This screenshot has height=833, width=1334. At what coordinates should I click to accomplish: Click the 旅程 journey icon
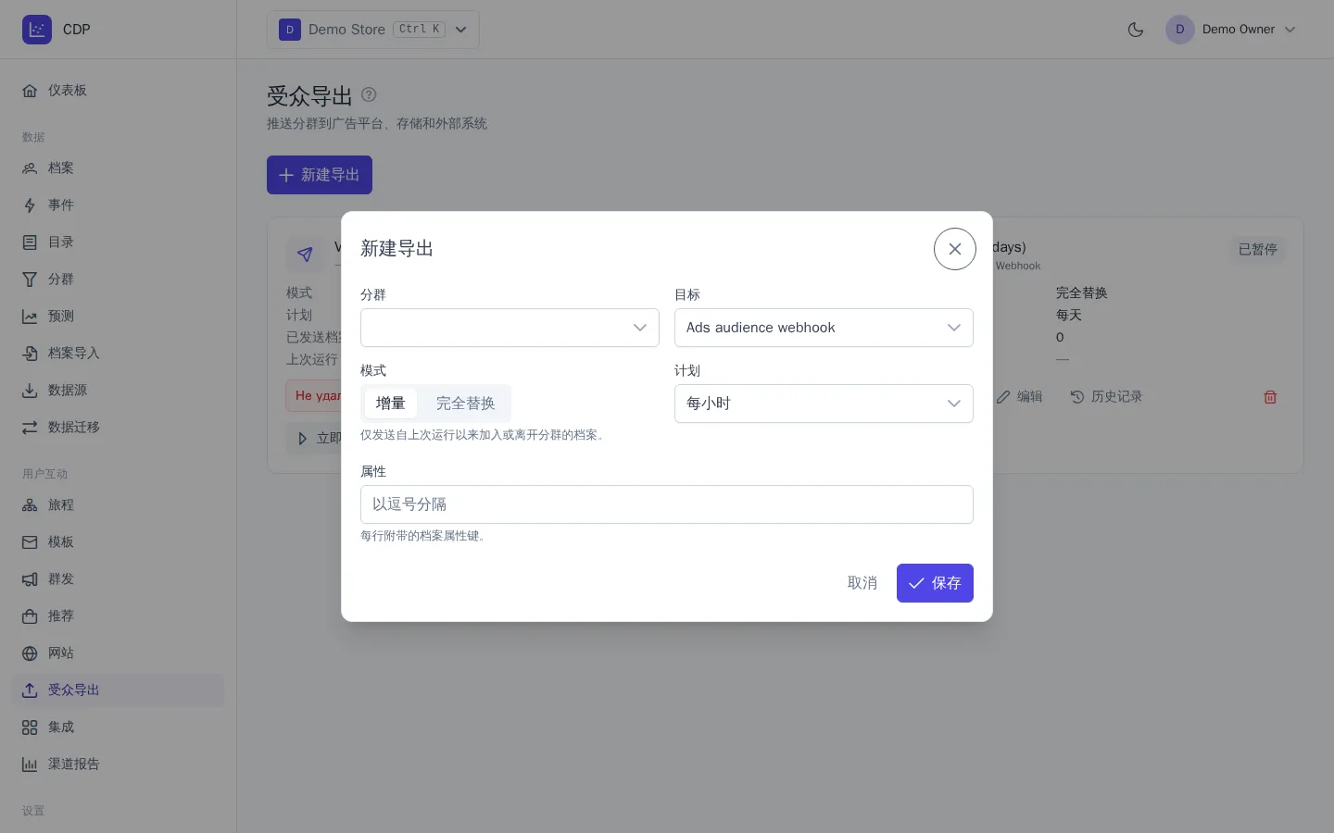tap(30, 505)
